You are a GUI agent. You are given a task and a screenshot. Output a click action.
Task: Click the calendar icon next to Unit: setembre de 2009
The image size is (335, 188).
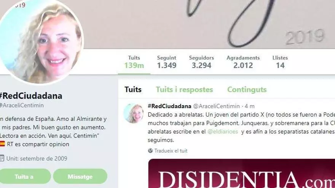tap(2, 158)
